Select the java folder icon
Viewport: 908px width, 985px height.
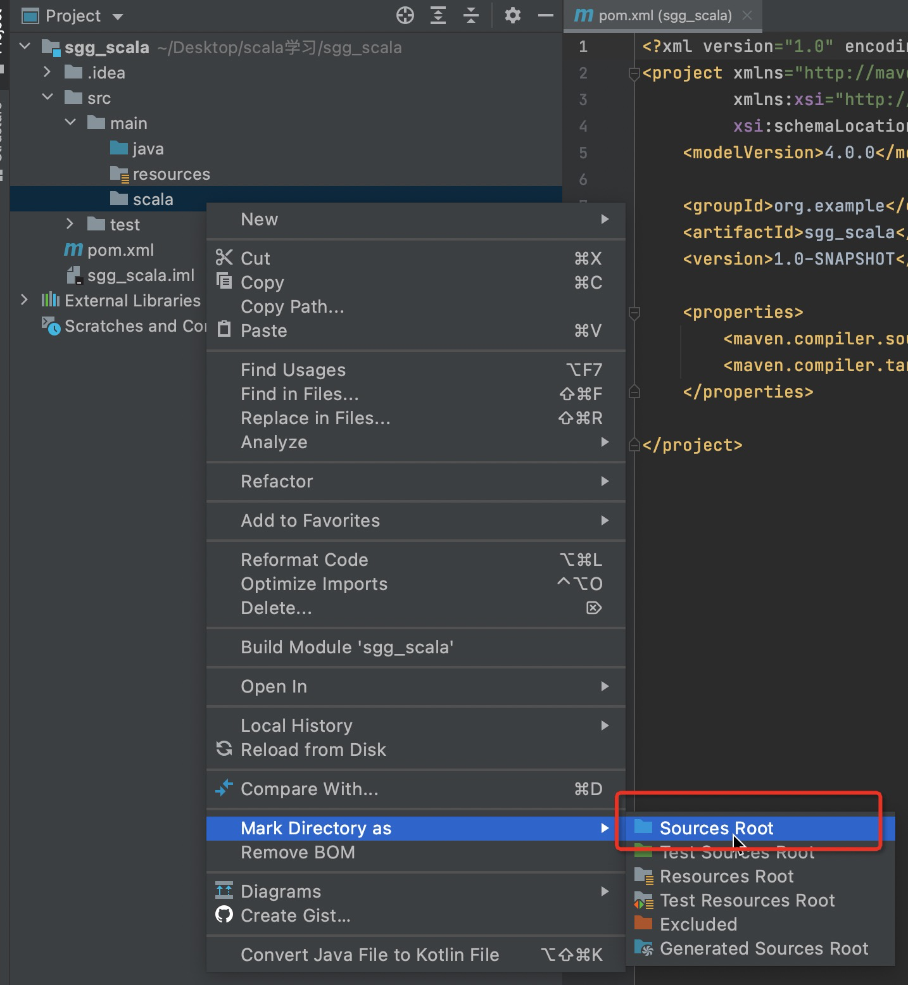click(118, 148)
